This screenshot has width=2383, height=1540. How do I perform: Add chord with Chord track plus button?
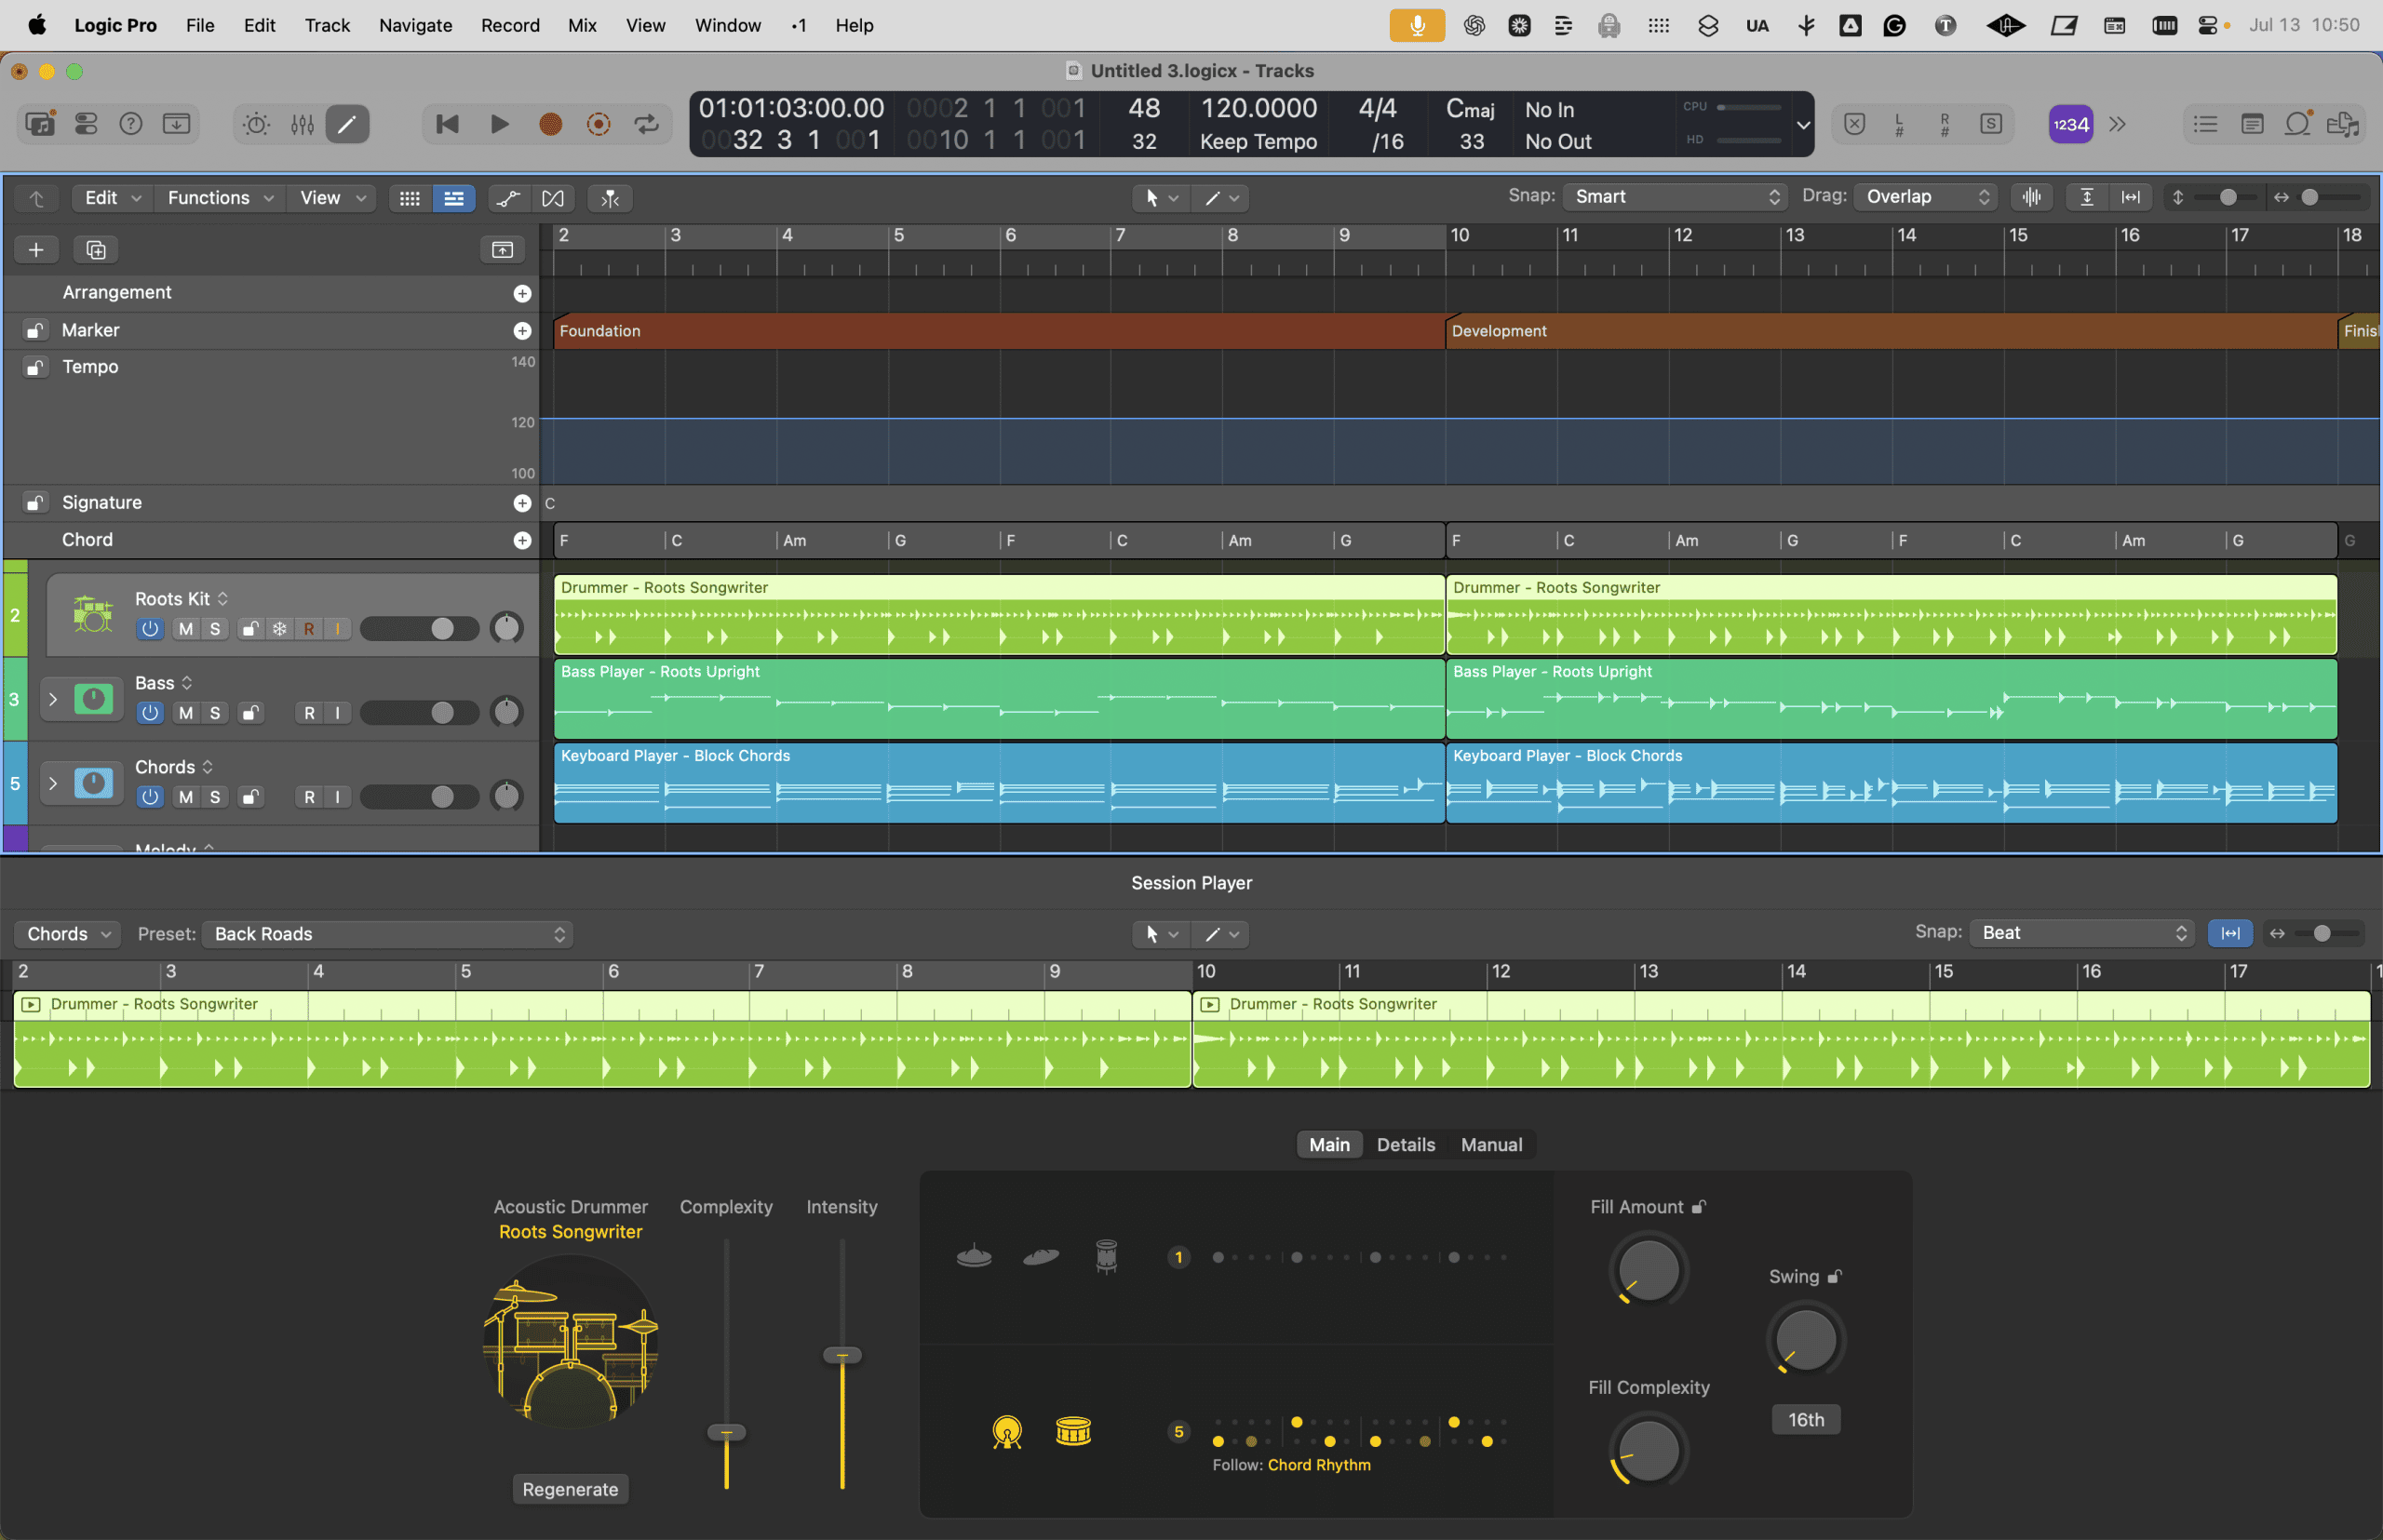[522, 540]
